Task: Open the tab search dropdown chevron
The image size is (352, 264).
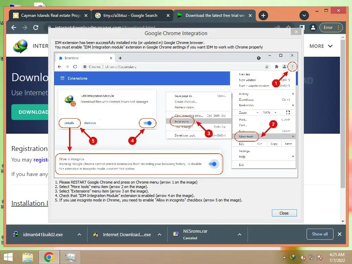Action: [x=304, y=15]
